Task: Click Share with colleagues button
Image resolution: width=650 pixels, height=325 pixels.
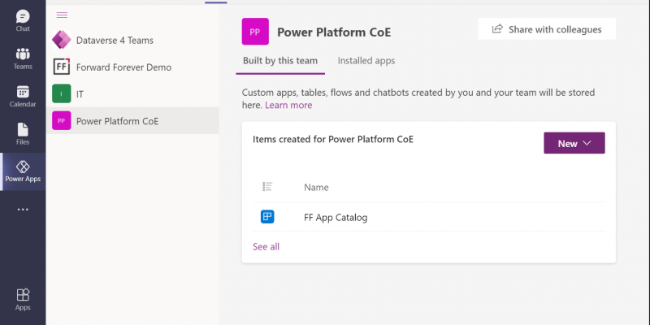Action: pos(547,29)
